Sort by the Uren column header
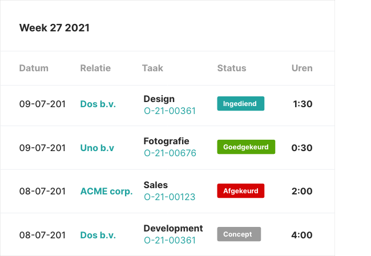The height and width of the screenshot is (256, 371). [302, 68]
